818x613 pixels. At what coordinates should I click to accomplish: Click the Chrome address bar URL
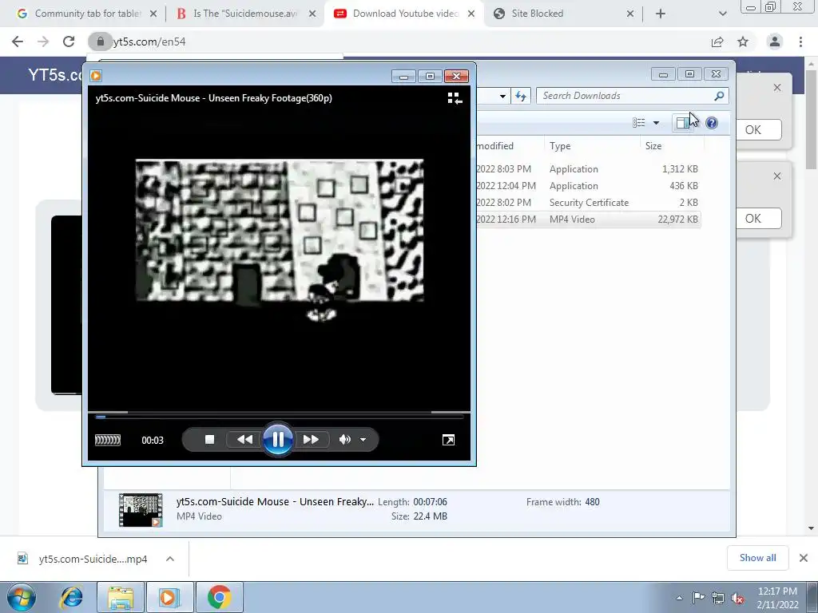149,42
